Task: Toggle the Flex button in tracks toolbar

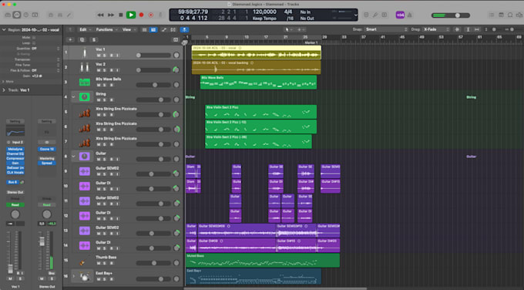Action: coord(173,29)
